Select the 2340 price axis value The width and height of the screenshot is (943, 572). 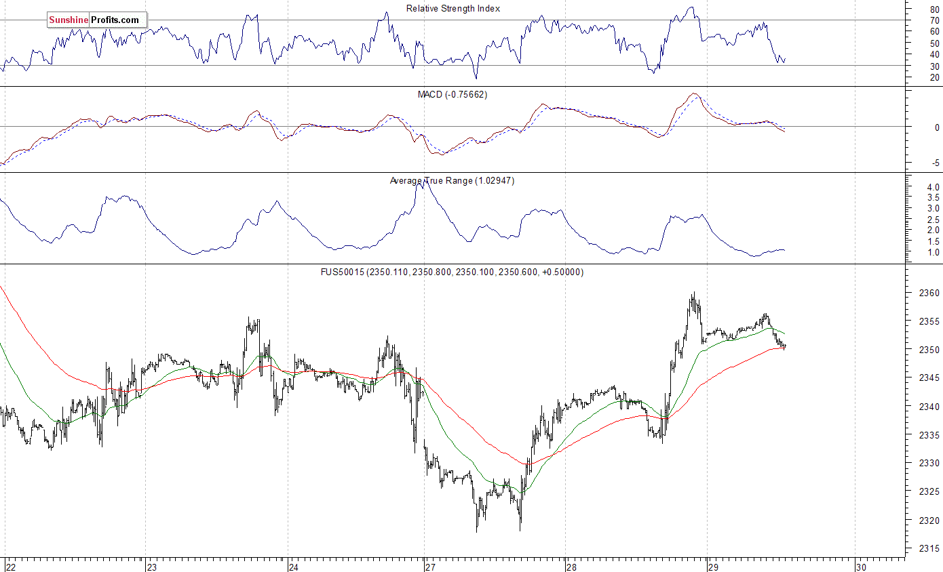click(929, 407)
